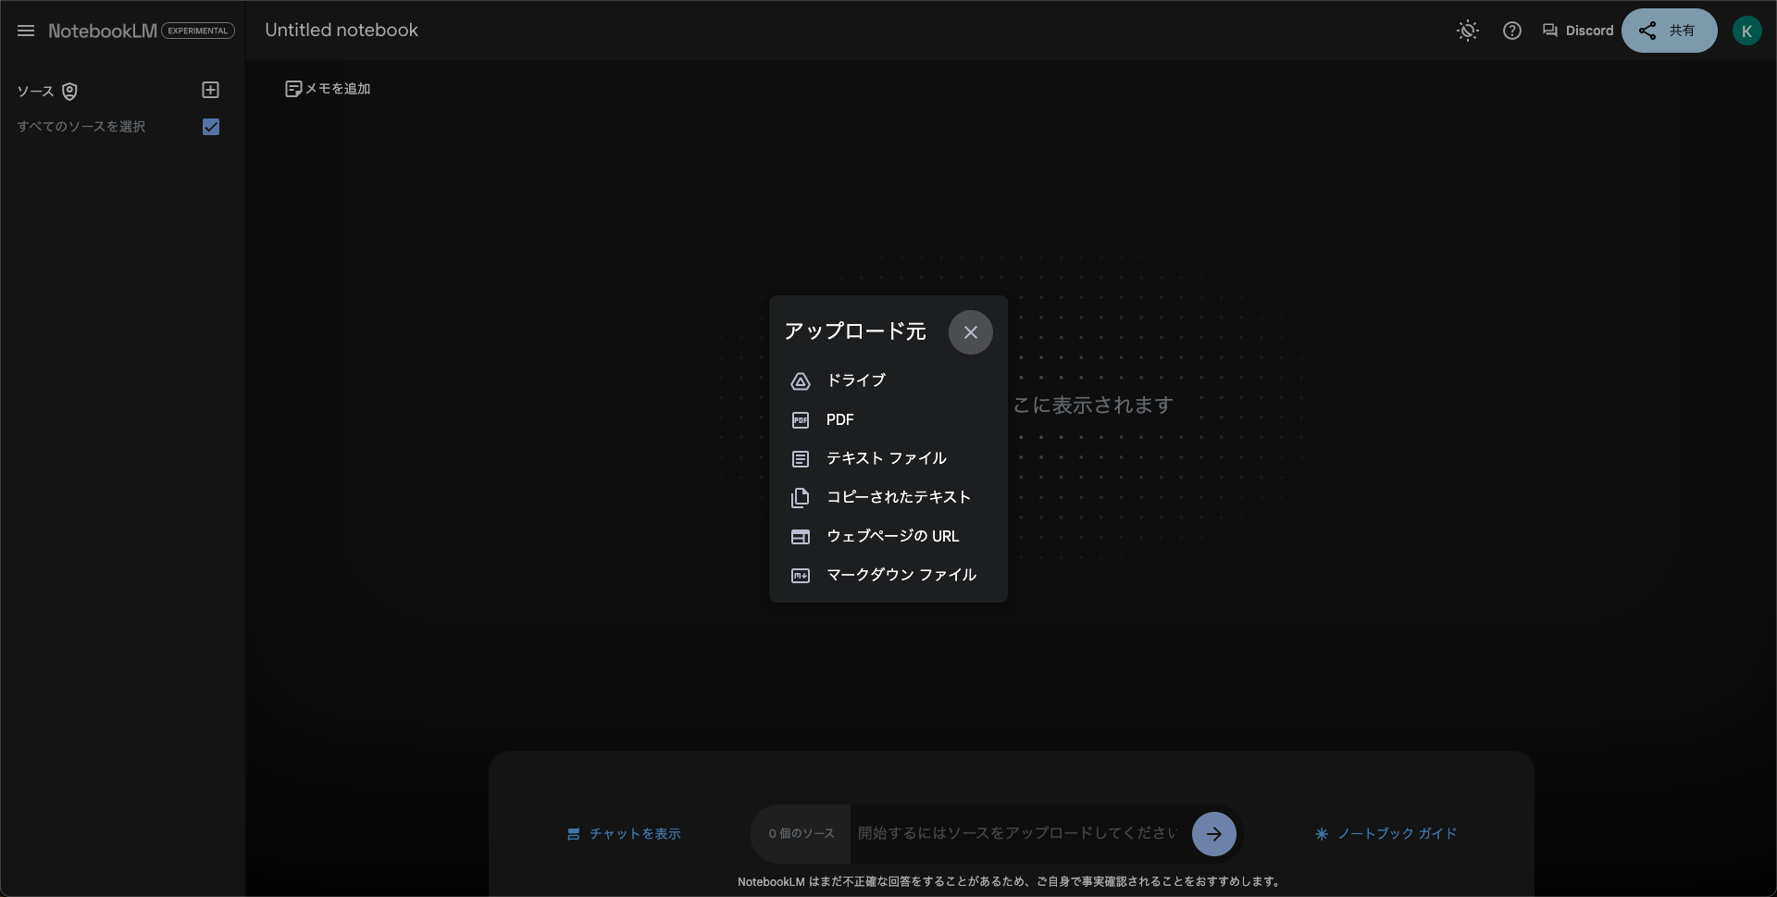Close the upload source dialog
Viewport: 1777px width, 897px height.
point(970,332)
